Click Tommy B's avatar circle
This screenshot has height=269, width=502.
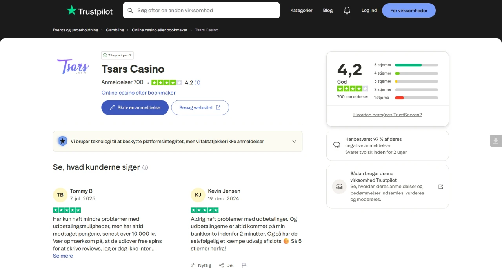click(60, 195)
